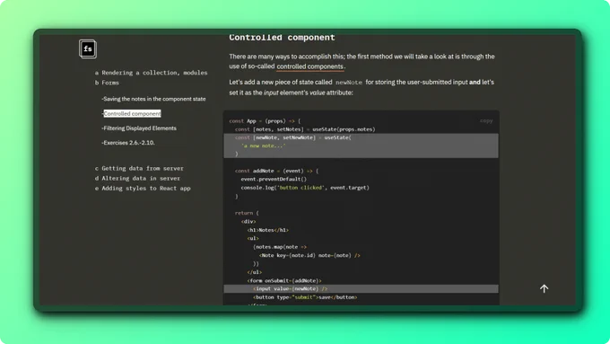Click the 'Controlled component' heading

click(x=282, y=38)
